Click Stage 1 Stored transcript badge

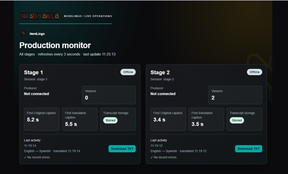coord(110,120)
